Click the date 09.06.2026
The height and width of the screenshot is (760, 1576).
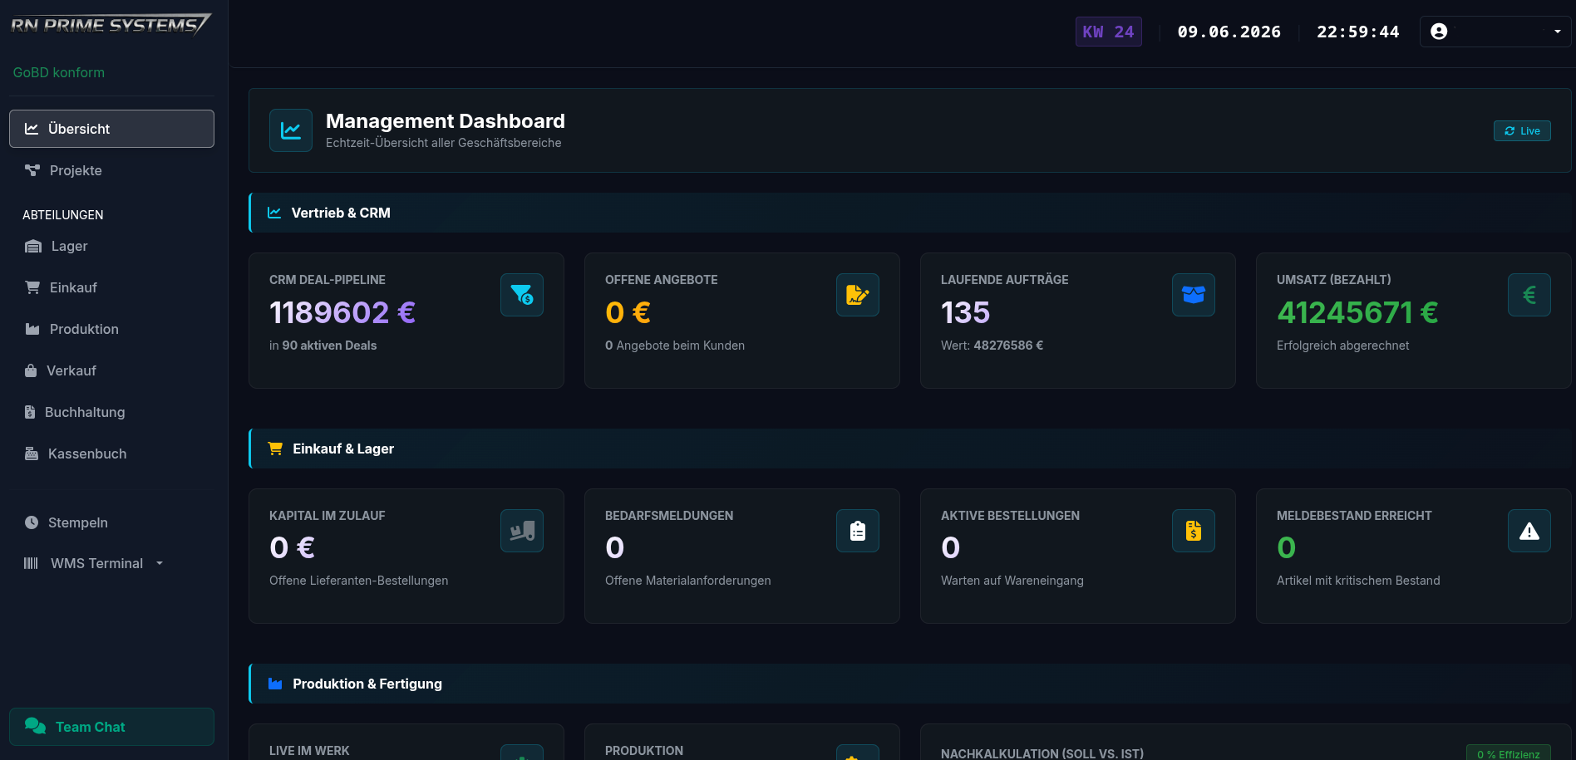(1229, 32)
